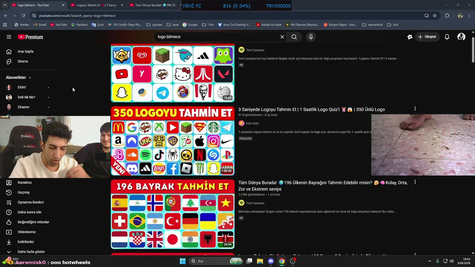
Task: Open the 19:22 logo quiz thumbnail
Action: [173, 73]
